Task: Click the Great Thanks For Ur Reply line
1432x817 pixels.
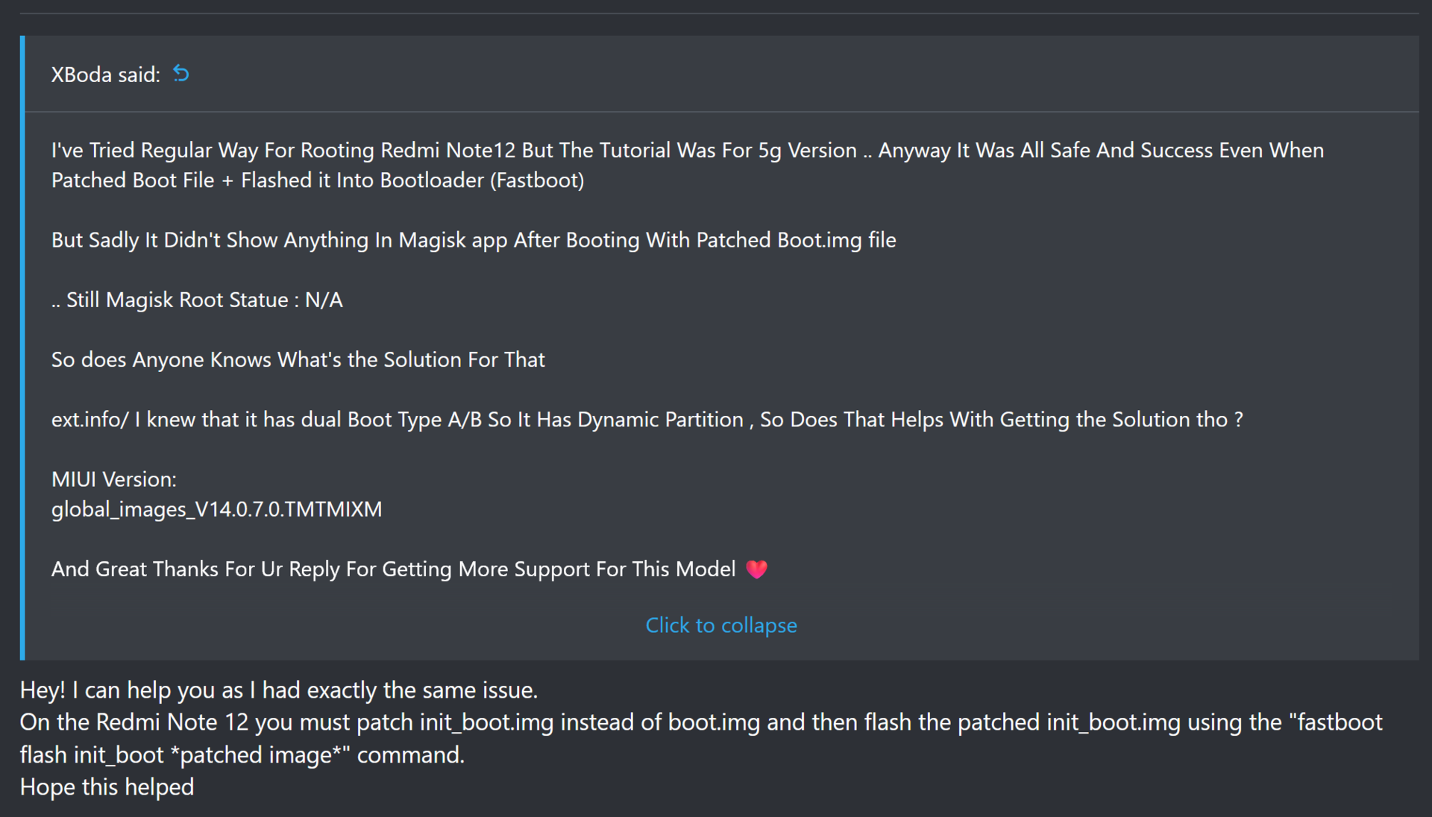Action: (393, 570)
